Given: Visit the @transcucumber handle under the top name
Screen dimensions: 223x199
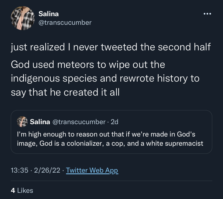Looking at the screenshot, I should click(65, 23).
